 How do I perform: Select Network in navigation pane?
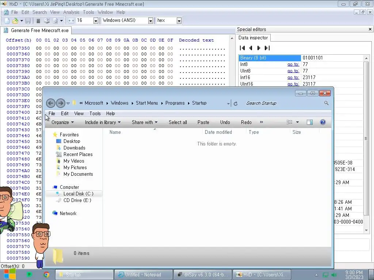[x=68, y=213]
